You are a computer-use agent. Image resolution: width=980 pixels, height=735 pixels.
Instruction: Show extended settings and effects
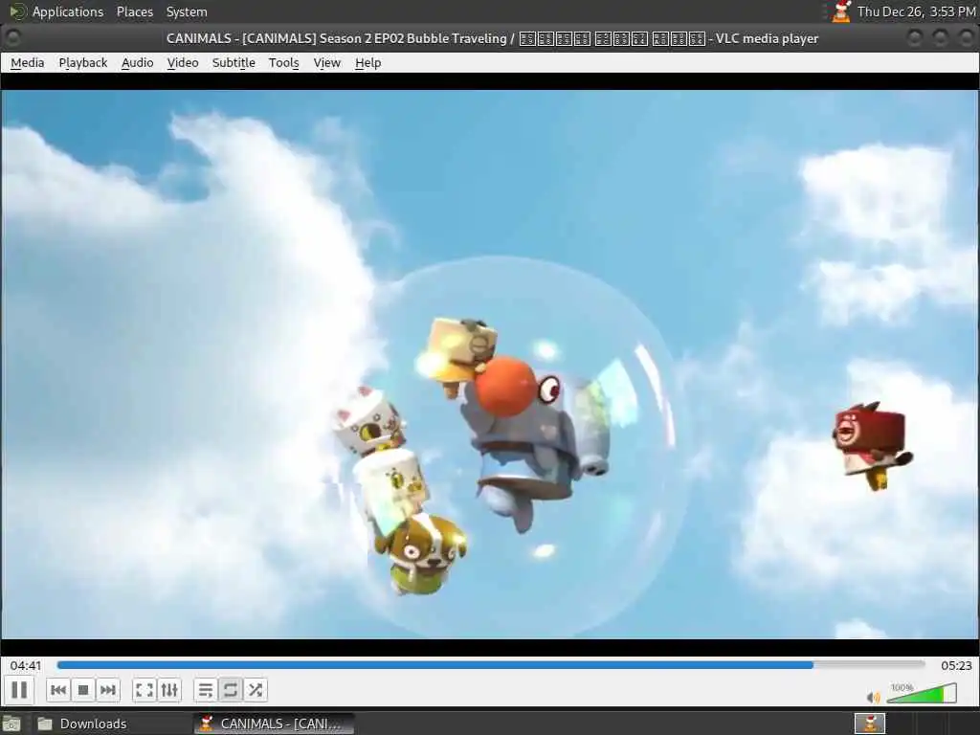click(x=169, y=690)
